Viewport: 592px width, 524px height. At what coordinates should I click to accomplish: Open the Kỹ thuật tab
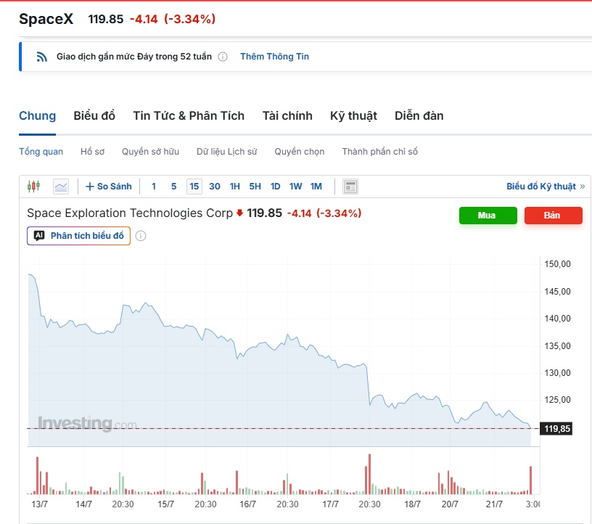pos(353,115)
